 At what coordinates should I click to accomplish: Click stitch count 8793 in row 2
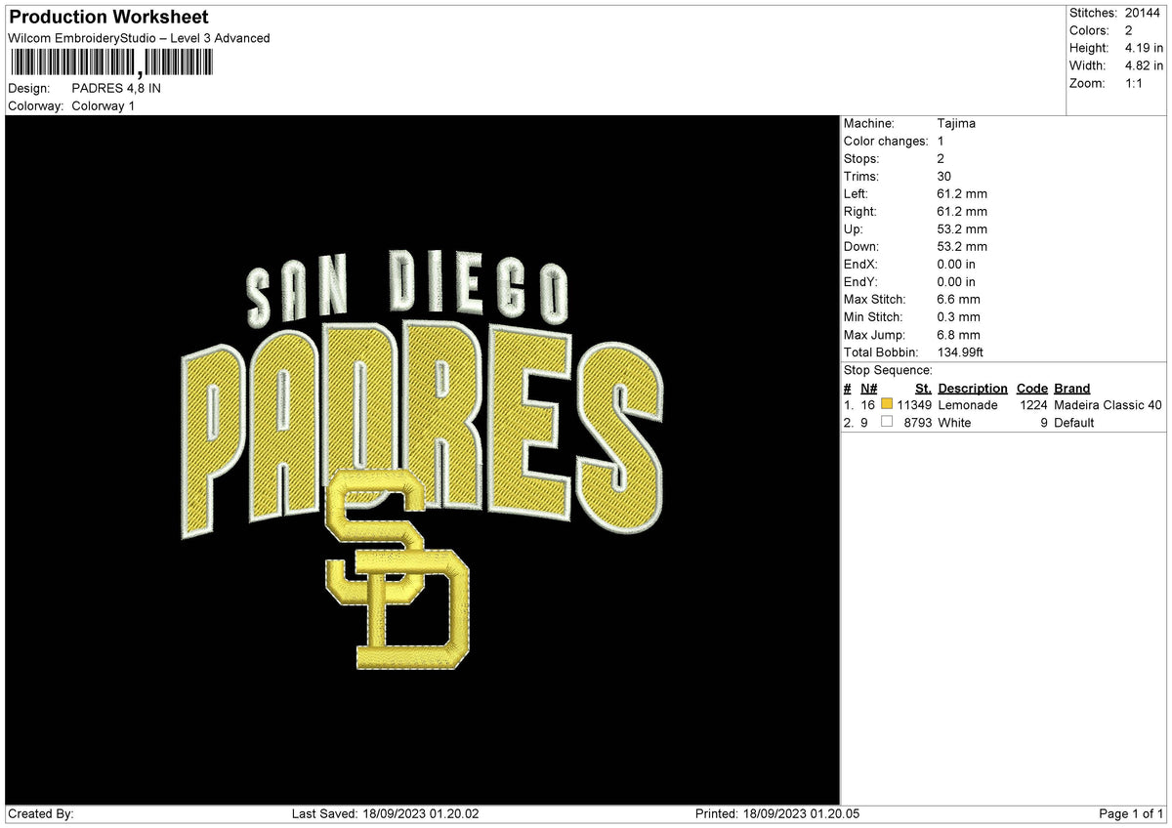click(x=918, y=423)
